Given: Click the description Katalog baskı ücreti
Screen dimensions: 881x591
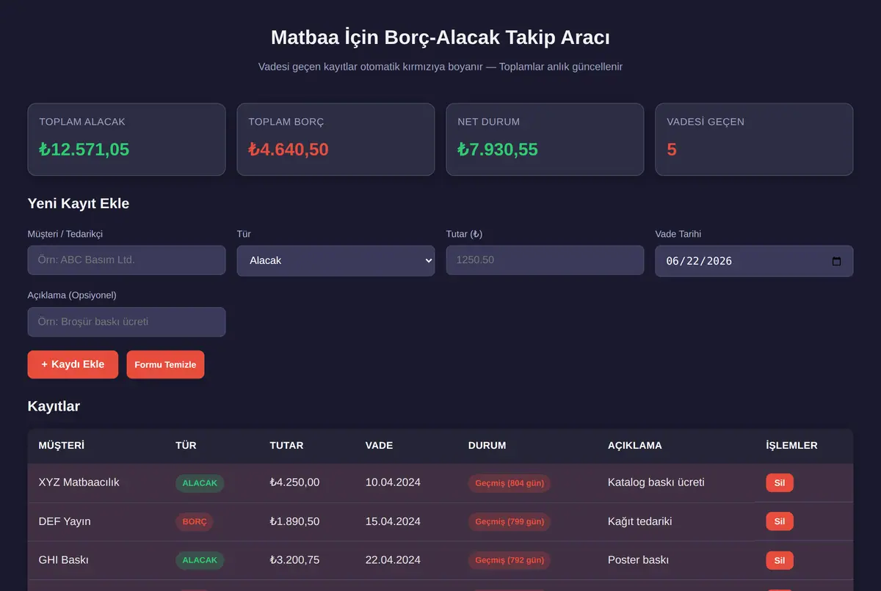Looking at the screenshot, I should 656,482.
